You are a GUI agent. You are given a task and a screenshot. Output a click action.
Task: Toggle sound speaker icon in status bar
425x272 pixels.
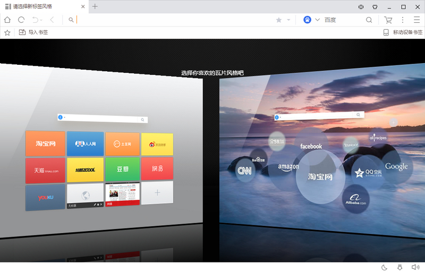(415, 267)
